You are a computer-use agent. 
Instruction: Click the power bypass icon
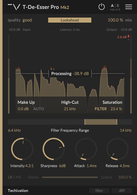tap(102, 7)
